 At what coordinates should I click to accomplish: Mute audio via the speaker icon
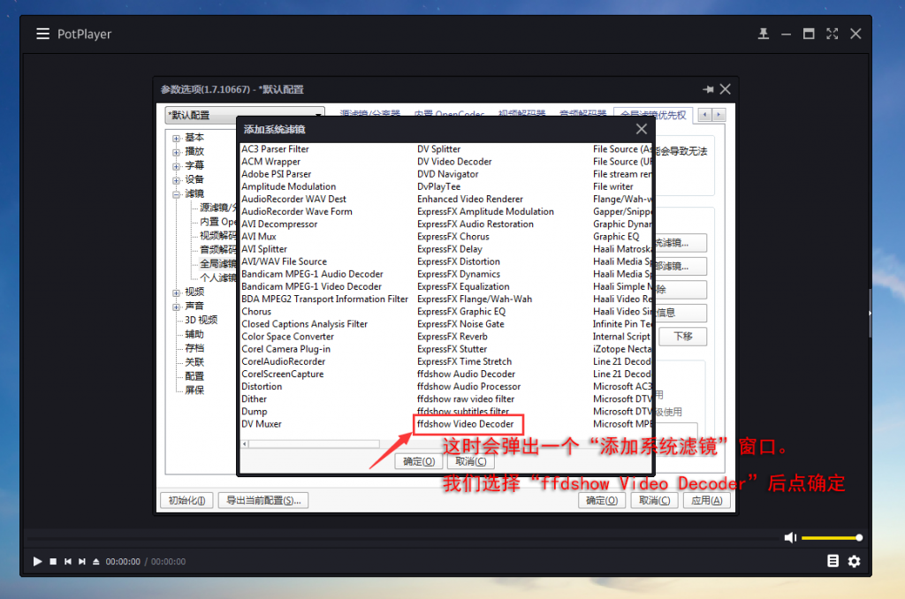click(x=790, y=538)
